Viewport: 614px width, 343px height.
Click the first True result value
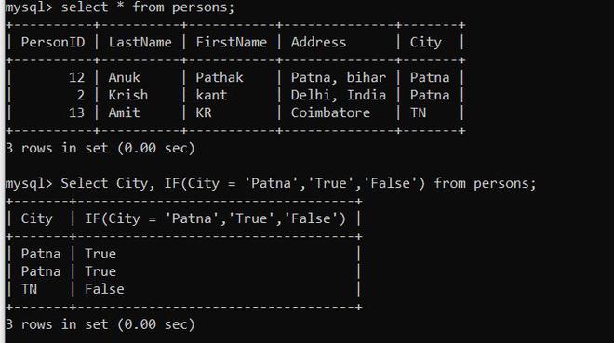[100, 254]
